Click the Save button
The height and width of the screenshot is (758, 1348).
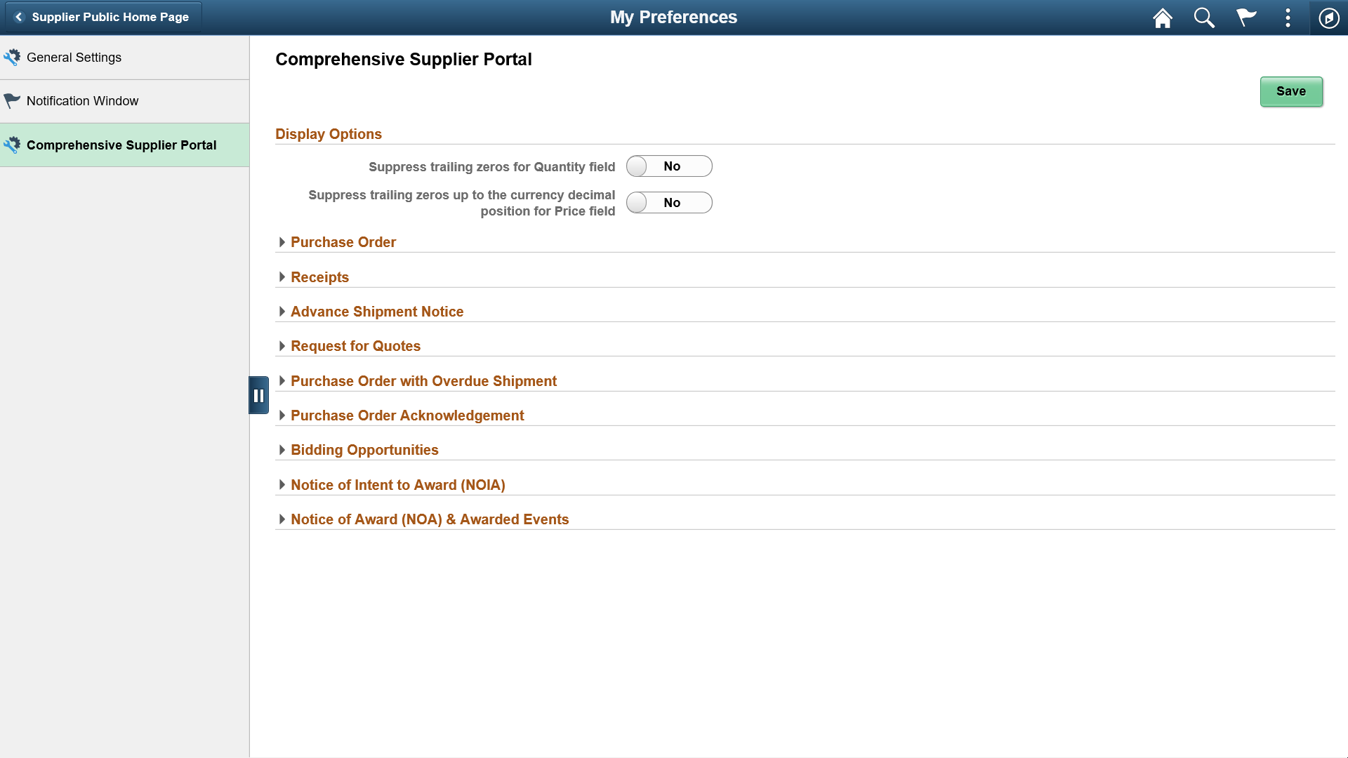click(1292, 91)
